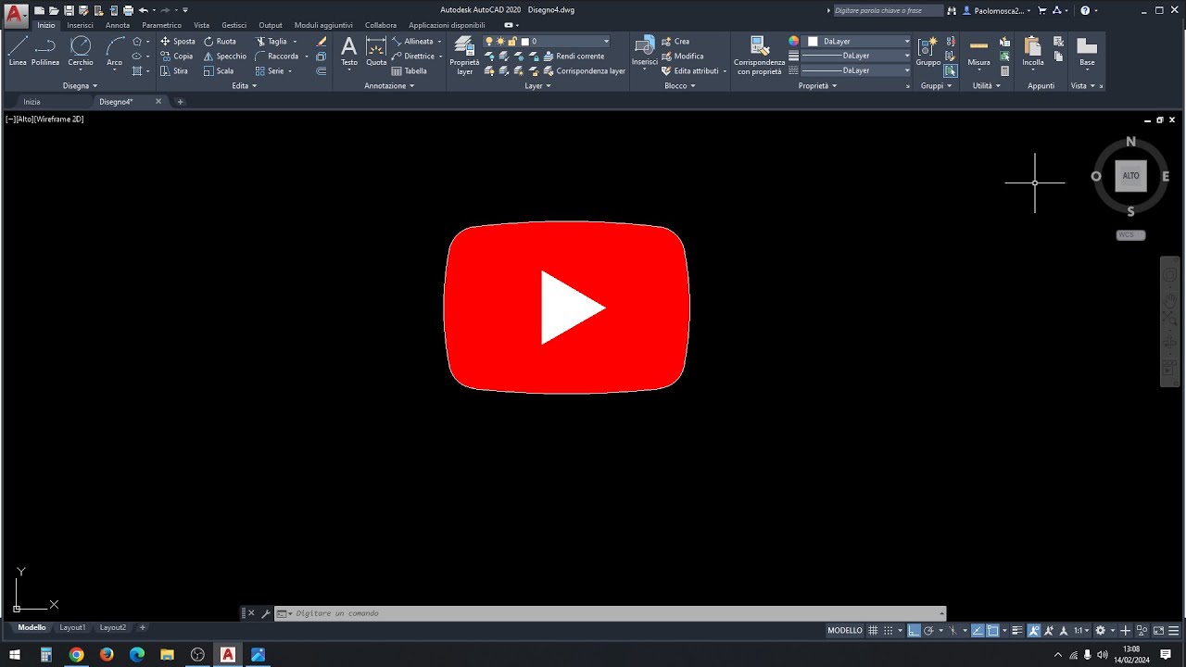Select the Polilinea tool
The image size is (1186, 667).
(x=45, y=52)
